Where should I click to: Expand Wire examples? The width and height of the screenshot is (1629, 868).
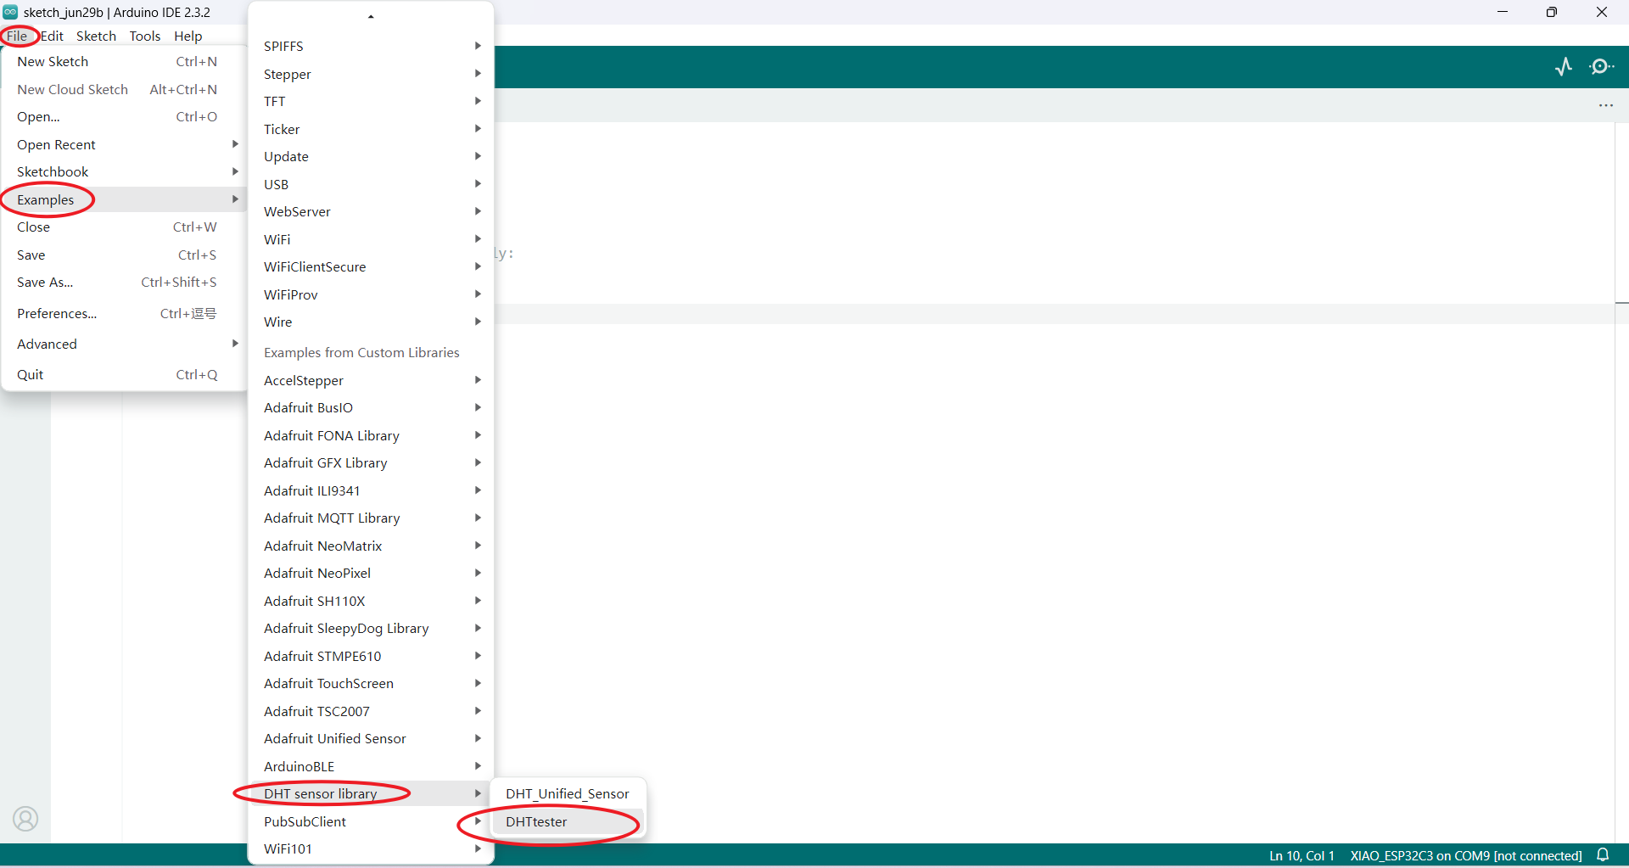(371, 322)
